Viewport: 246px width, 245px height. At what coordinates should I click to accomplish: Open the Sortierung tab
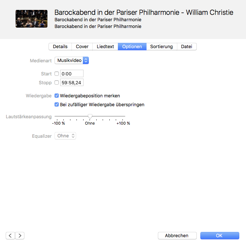(x=161, y=46)
